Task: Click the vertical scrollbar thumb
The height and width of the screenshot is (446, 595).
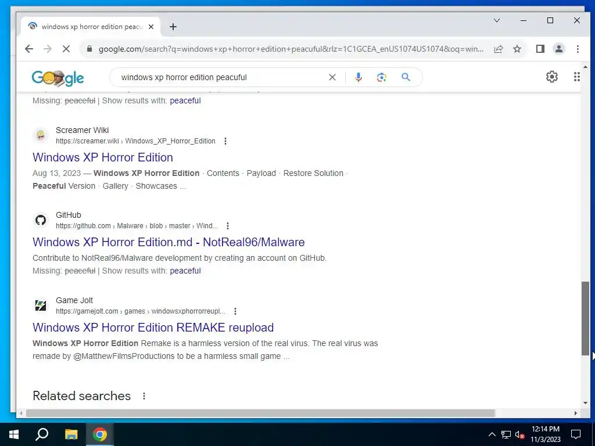Action: click(x=585, y=319)
